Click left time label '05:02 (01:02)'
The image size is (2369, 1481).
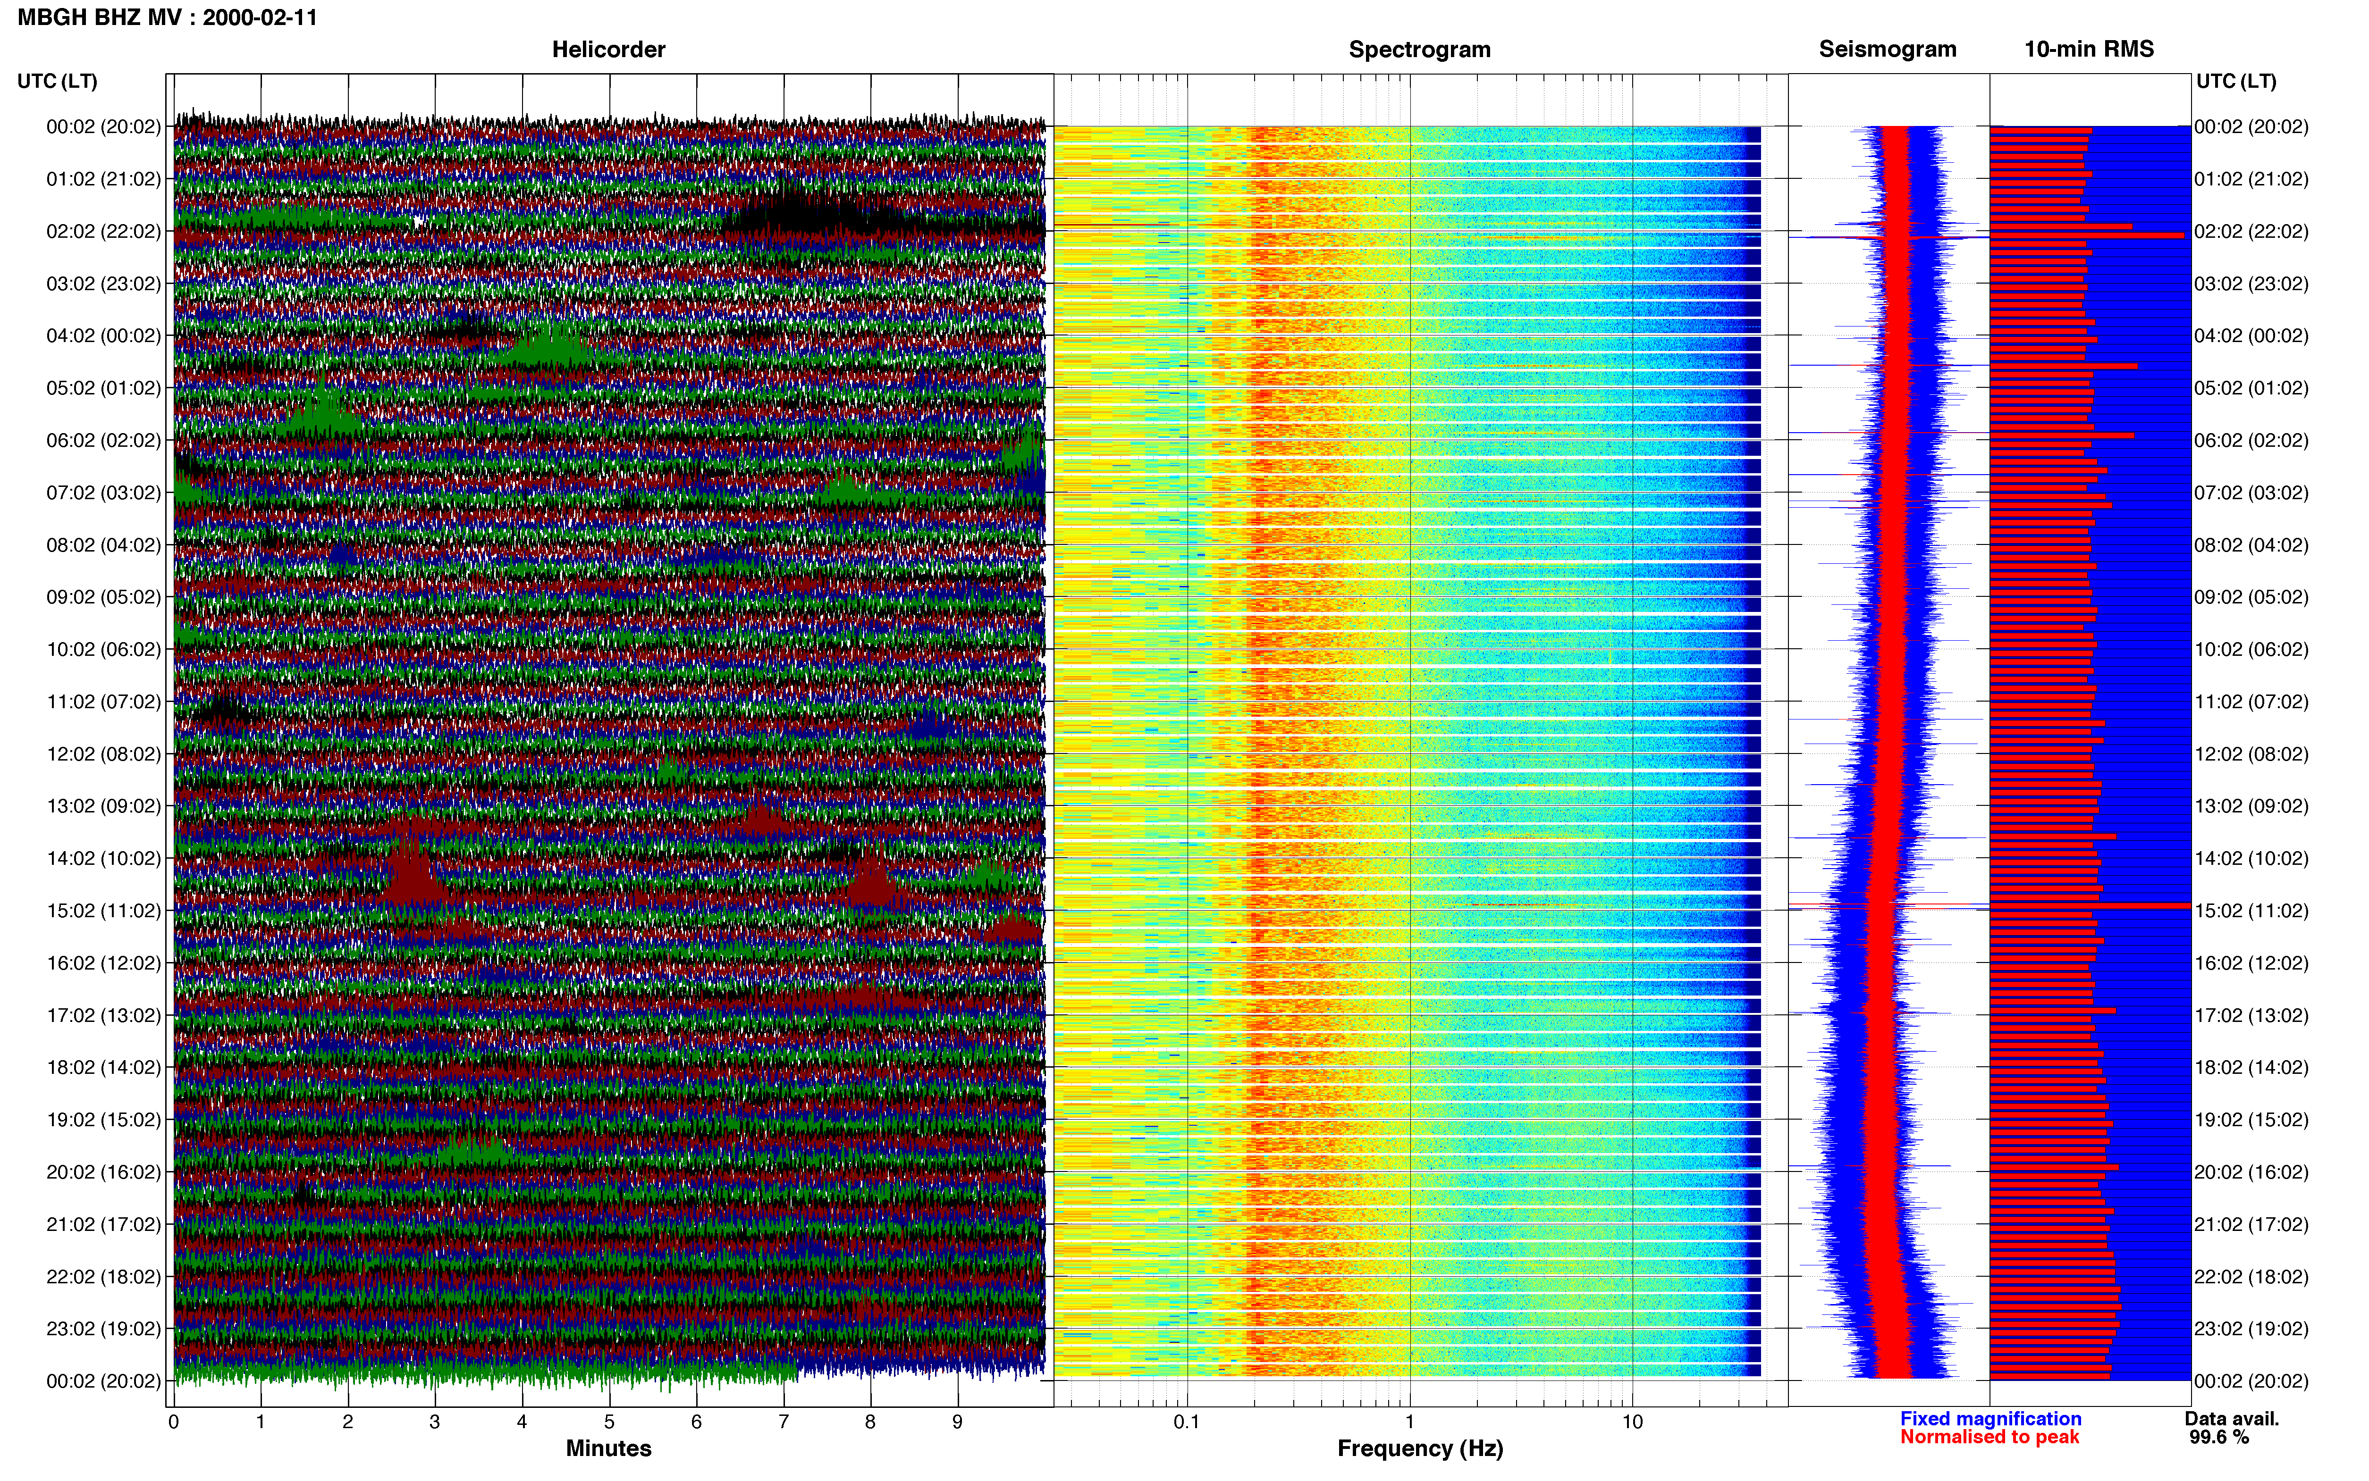pyautogui.click(x=104, y=388)
